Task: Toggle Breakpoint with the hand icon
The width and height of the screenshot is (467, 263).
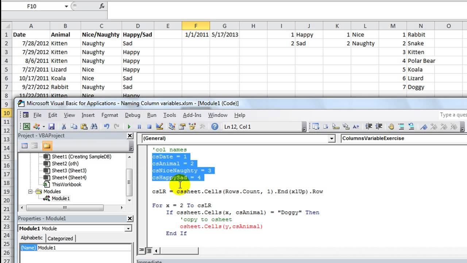Action: (x=391, y=127)
